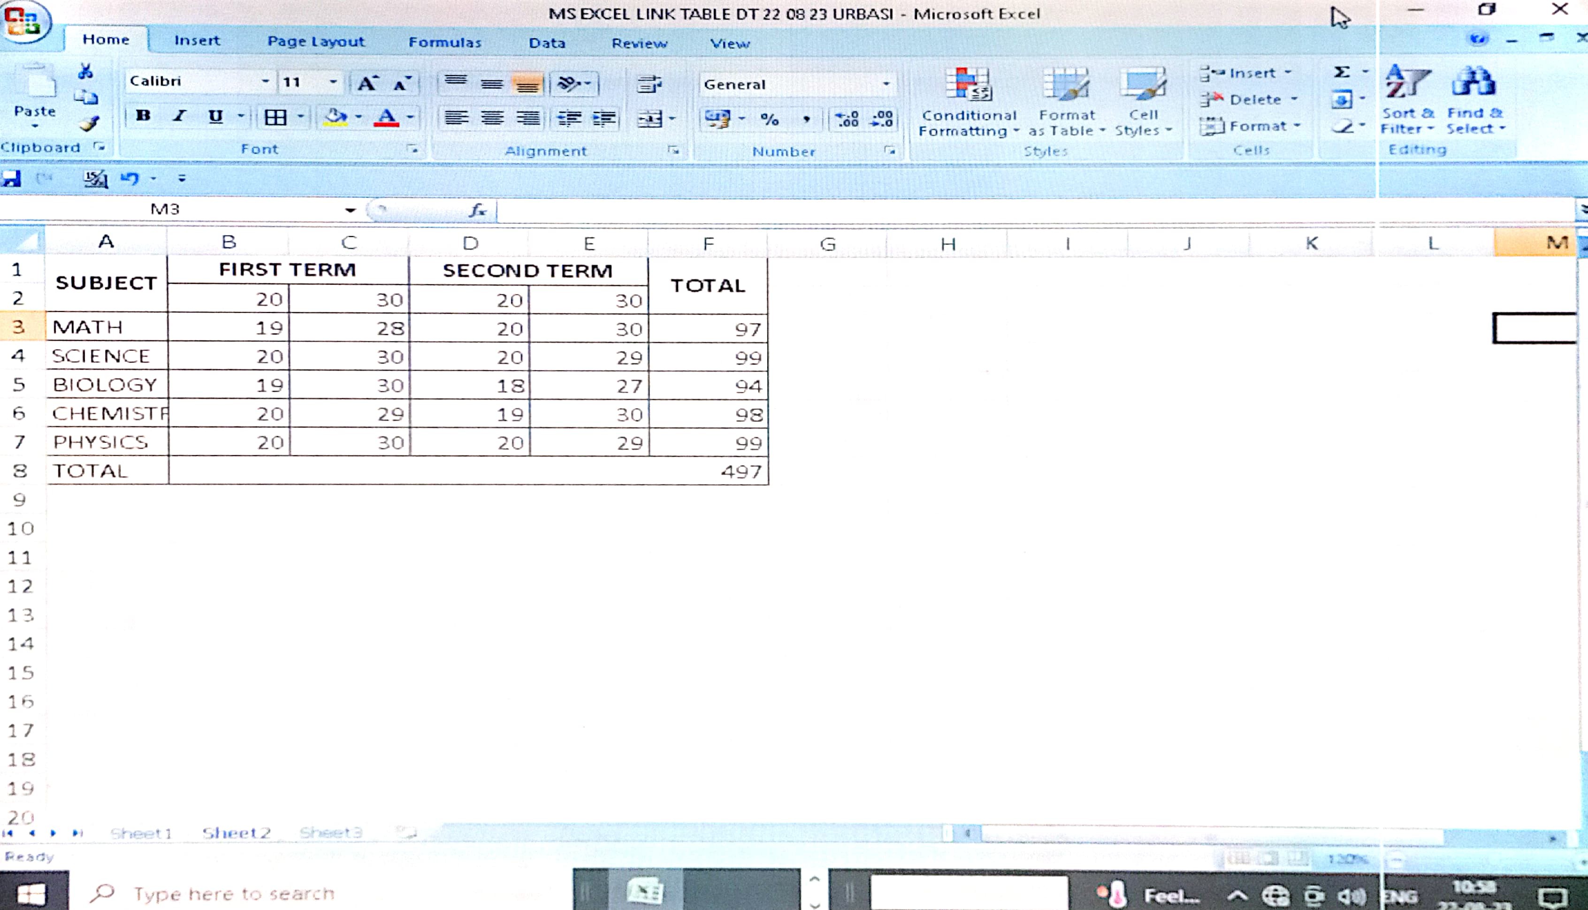The height and width of the screenshot is (910, 1588).
Task: Switch to the Formulas ribbon tab
Action: [x=444, y=43]
